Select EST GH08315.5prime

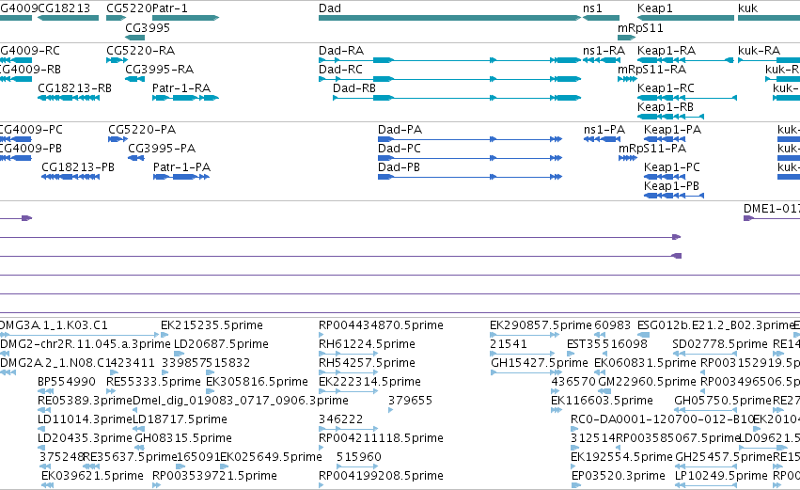click(x=183, y=438)
